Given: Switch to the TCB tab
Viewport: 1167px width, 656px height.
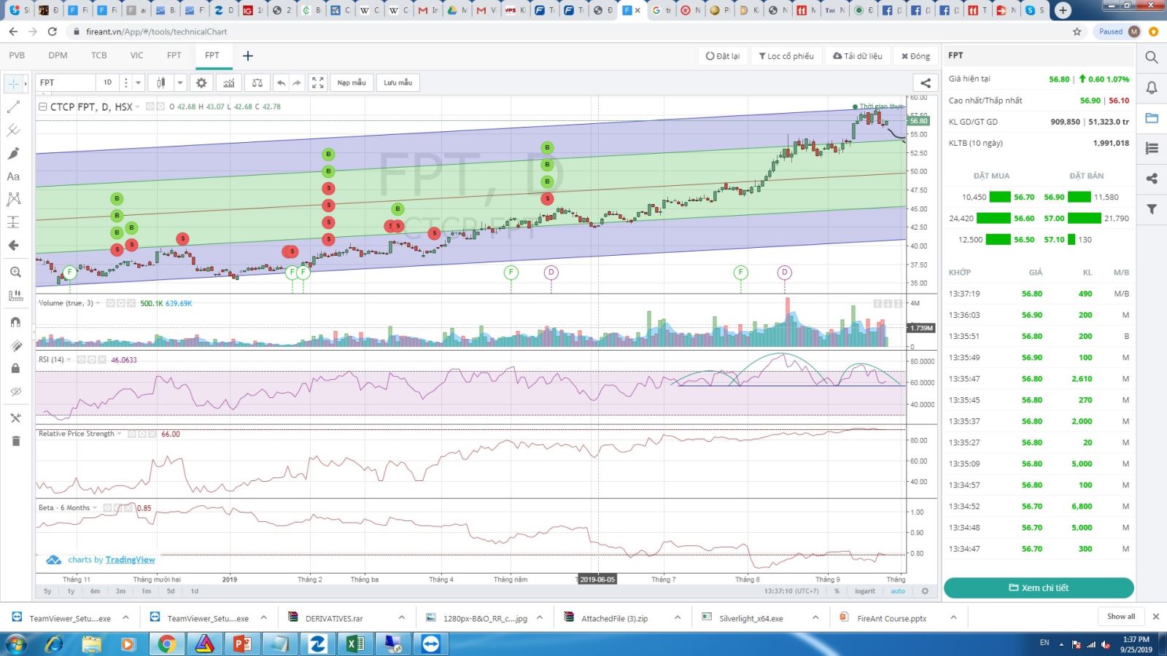Looking at the screenshot, I should (x=99, y=55).
